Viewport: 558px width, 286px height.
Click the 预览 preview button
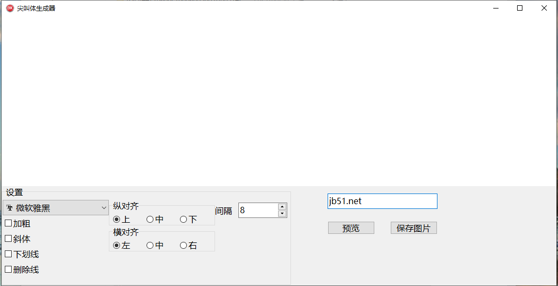(351, 228)
